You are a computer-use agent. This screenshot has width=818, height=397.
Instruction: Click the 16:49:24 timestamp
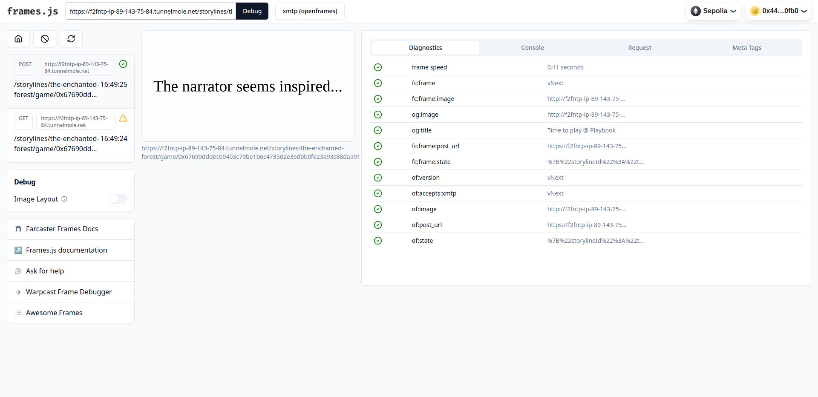click(114, 138)
